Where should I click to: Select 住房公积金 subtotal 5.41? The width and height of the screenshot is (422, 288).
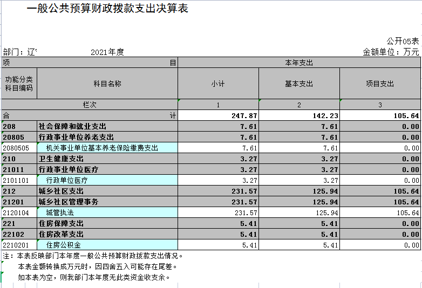coord(218,245)
